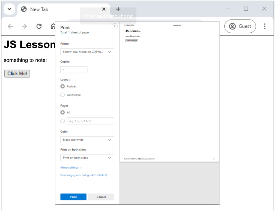This screenshot has width=275, height=211.
Task: Click the browser back arrow
Action: click(x=10, y=26)
